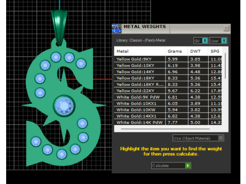Screen dimensions: 246x184
Task: Click the vertical scrollbar of metal list
Action: tap(225, 66)
